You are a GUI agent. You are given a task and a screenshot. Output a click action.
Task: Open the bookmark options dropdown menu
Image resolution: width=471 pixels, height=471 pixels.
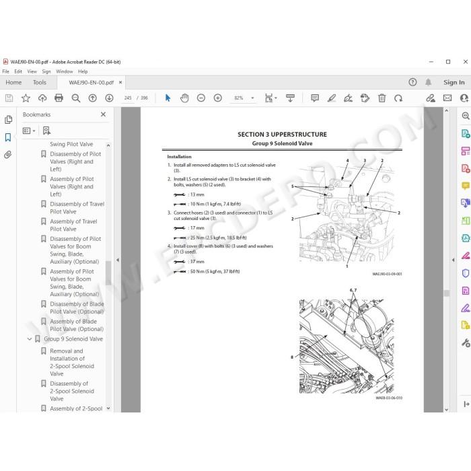click(x=29, y=131)
